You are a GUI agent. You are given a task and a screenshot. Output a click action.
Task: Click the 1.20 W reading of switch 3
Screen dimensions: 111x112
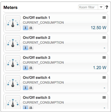(x=100, y=68)
